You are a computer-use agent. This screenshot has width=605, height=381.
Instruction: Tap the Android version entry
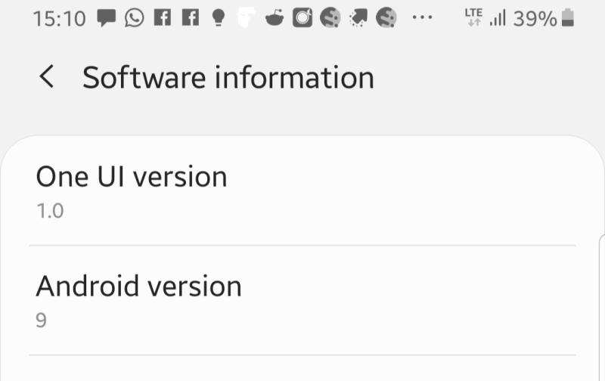[302, 300]
